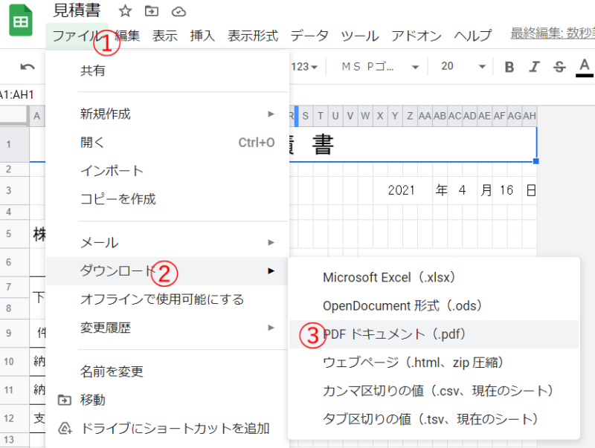Toggle strikethrough formatting
Image resolution: width=595 pixels, height=448 pixels.
point(559,67)
